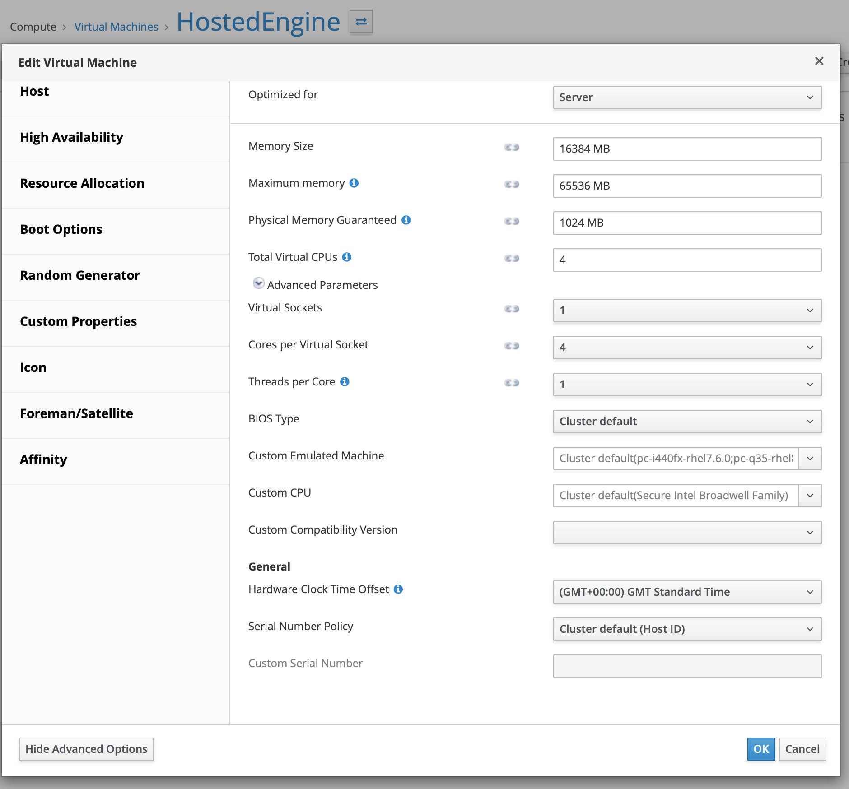Click the chain link icon for Virtual Sockets
This screenshot has width=849, height=789.
(x=512, y=309)
